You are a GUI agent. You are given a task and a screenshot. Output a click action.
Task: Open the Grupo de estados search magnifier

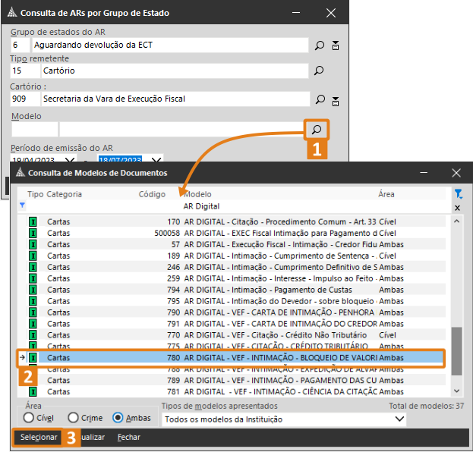[x=319, y=46]
